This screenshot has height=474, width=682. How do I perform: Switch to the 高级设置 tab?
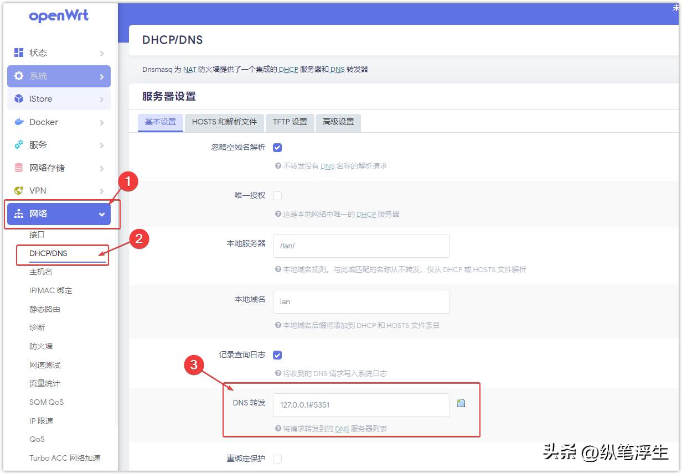tap(338, 122)
